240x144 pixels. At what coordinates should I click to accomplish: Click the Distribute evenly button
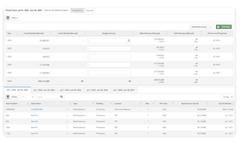199,27
